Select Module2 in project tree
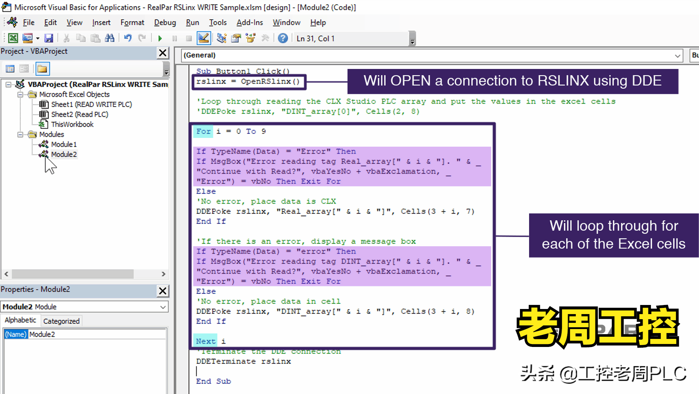The width and height of the screenshot is (699, 394). point(64,154)
